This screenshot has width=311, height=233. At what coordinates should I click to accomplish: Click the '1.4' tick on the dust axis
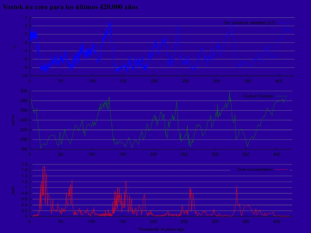(x=25, y=176)
